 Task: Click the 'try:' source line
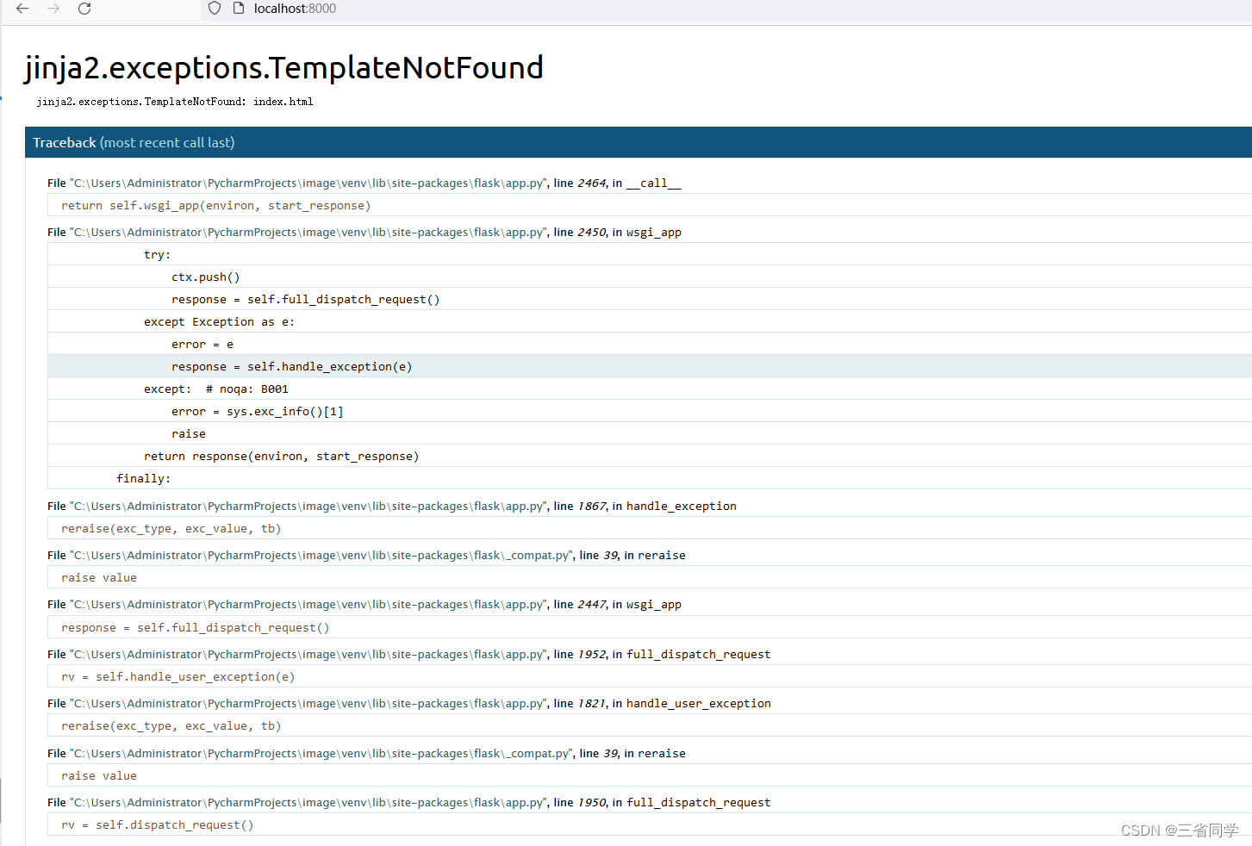tap(650, 254)
